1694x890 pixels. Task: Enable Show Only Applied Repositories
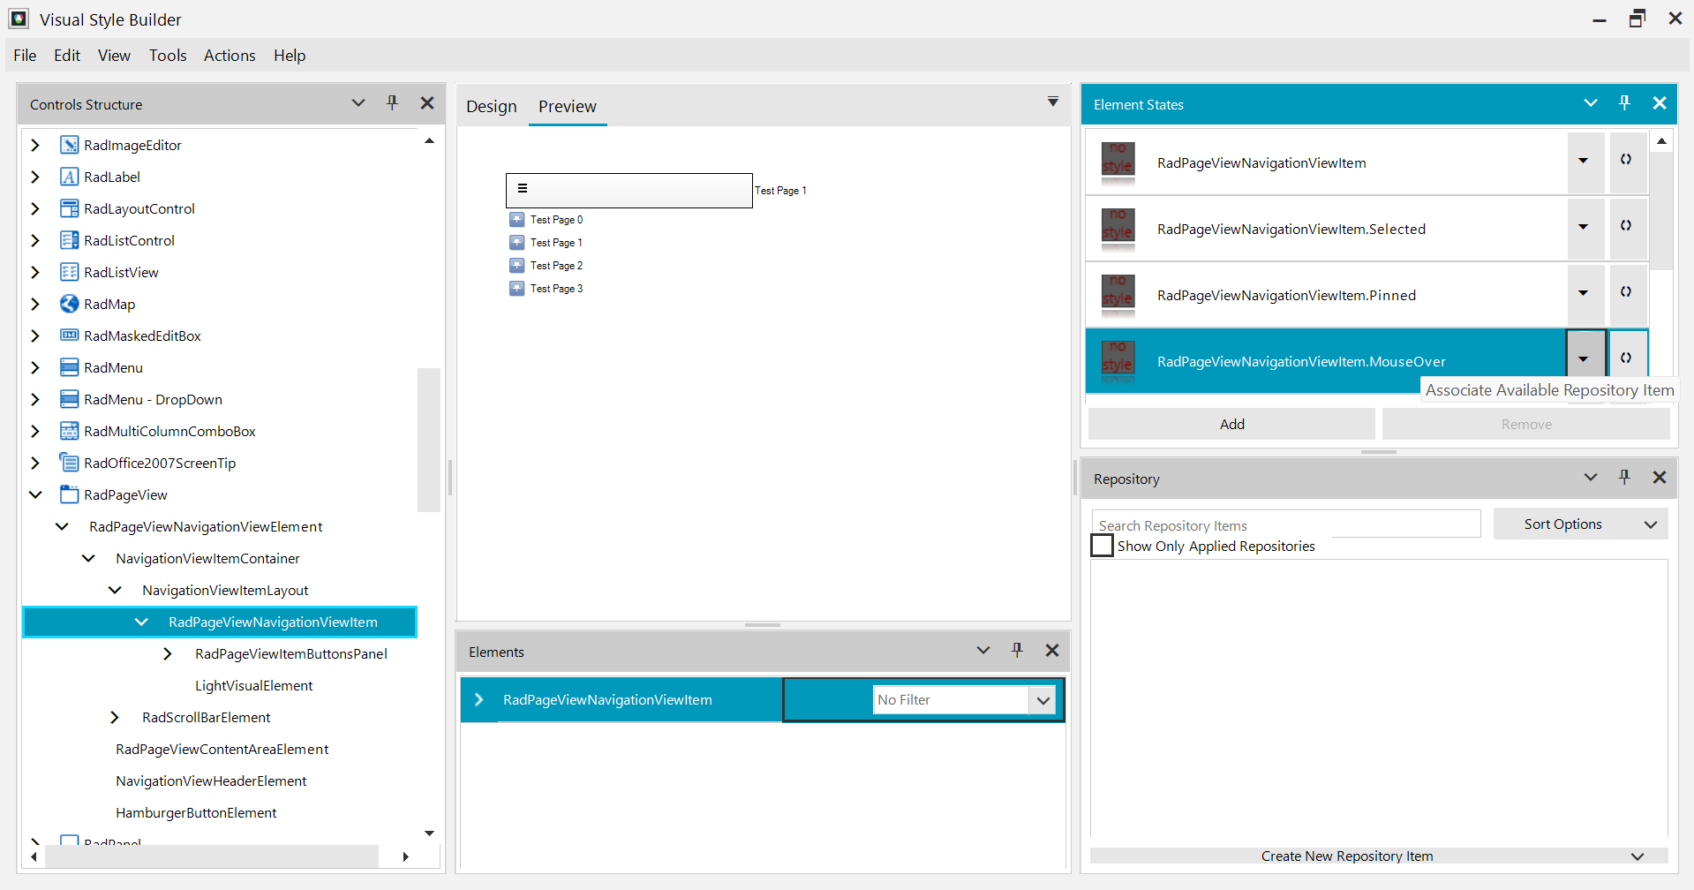tap(1101, 546)
